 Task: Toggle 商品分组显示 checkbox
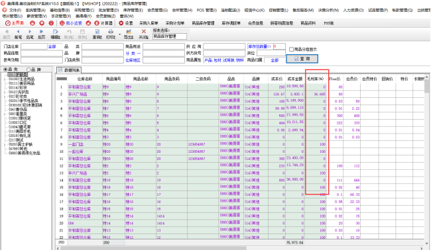(291, 50)
